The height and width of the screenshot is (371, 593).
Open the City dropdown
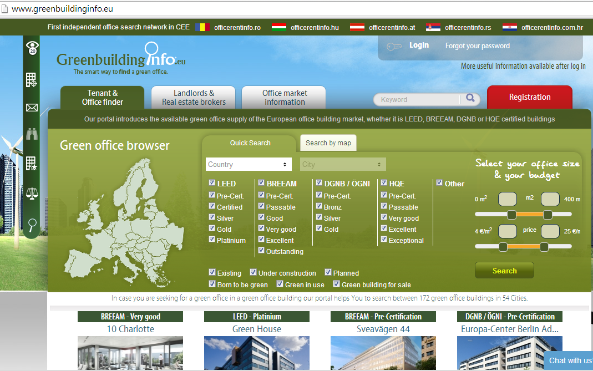tap(343, 164)
